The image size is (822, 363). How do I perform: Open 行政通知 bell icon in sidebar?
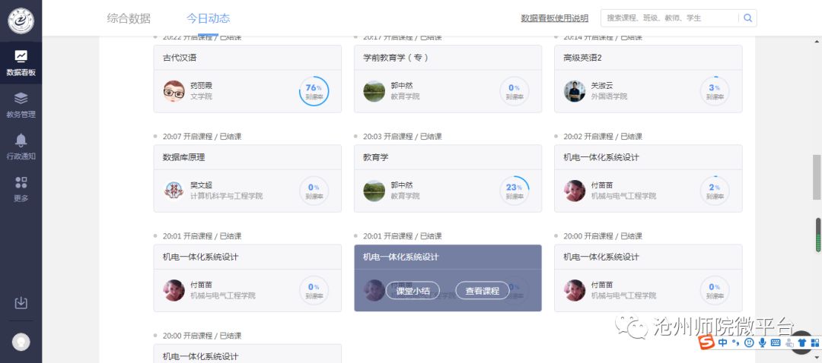coord(21,147)
